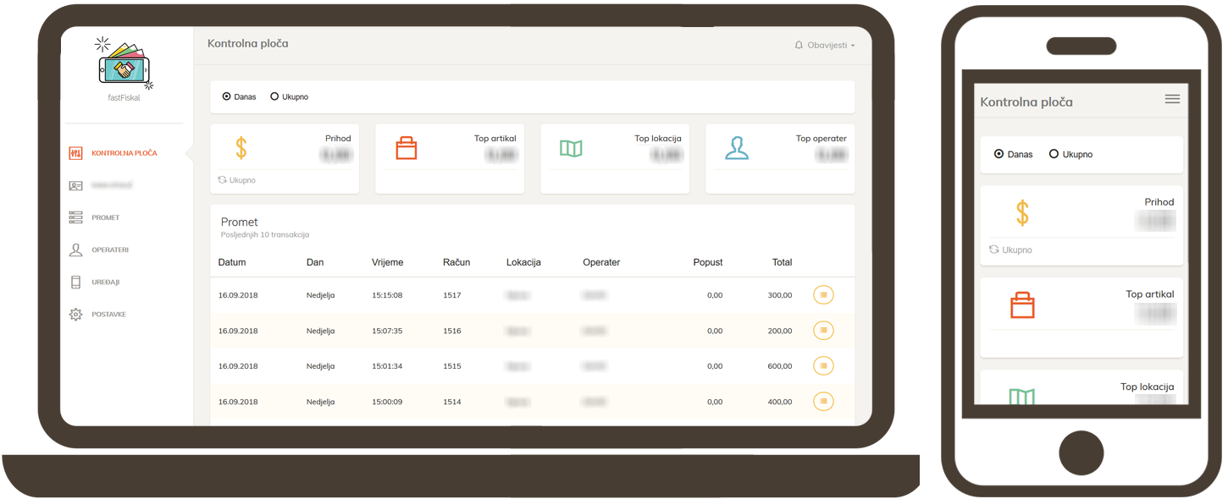The height and width of the screenshot is (499, 1228).
Task: Open details for receipt 1517
Action: [823, 295]
